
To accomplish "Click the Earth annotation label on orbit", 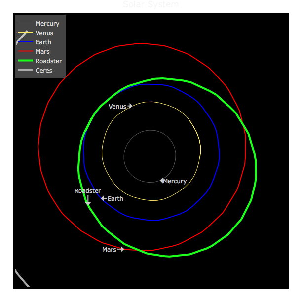I will pos(115,198).
